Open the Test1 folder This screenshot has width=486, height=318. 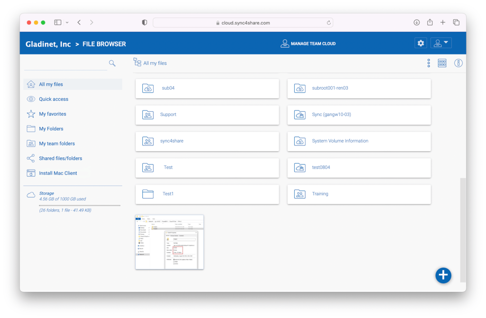tap(207, 194)
